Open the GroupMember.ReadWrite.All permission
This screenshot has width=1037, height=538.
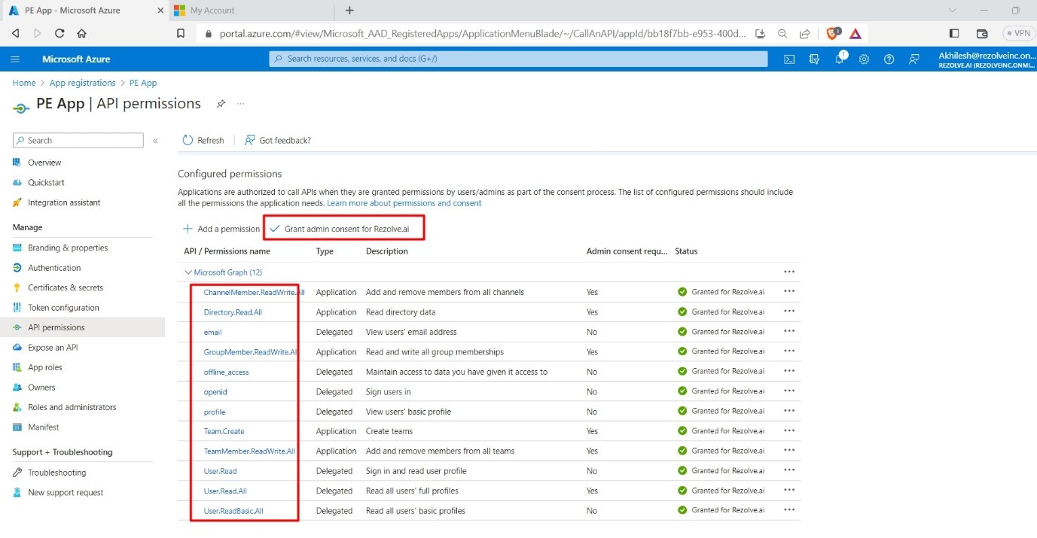tap(251, 352)
